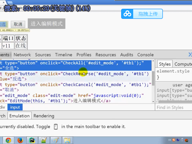Click the Sogou input method tray icon
The height and width of the screenshot is (144, 192).
(x=174, y=140)
